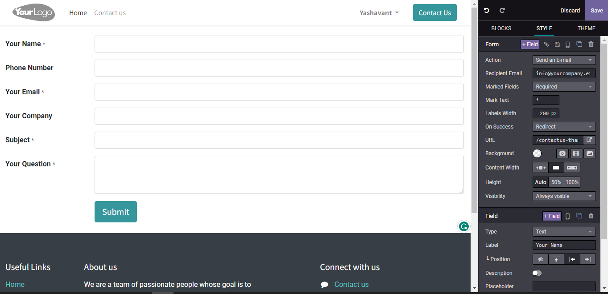Click the Recipient Email input field
Screen dimensions: 608x294
[564, 73]
